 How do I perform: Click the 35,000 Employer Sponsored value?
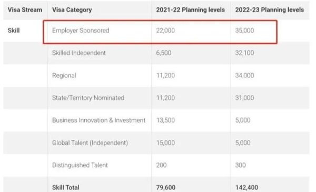point(244,31)
